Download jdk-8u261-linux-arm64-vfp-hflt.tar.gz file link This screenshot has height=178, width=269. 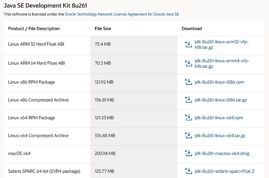click(222, 63)
